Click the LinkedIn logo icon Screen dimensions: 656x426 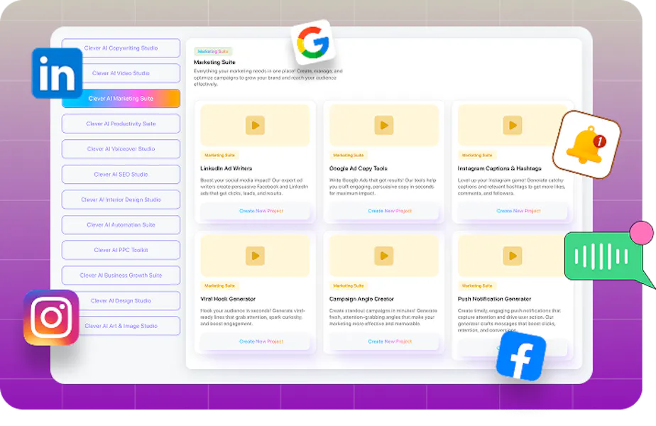57,73
